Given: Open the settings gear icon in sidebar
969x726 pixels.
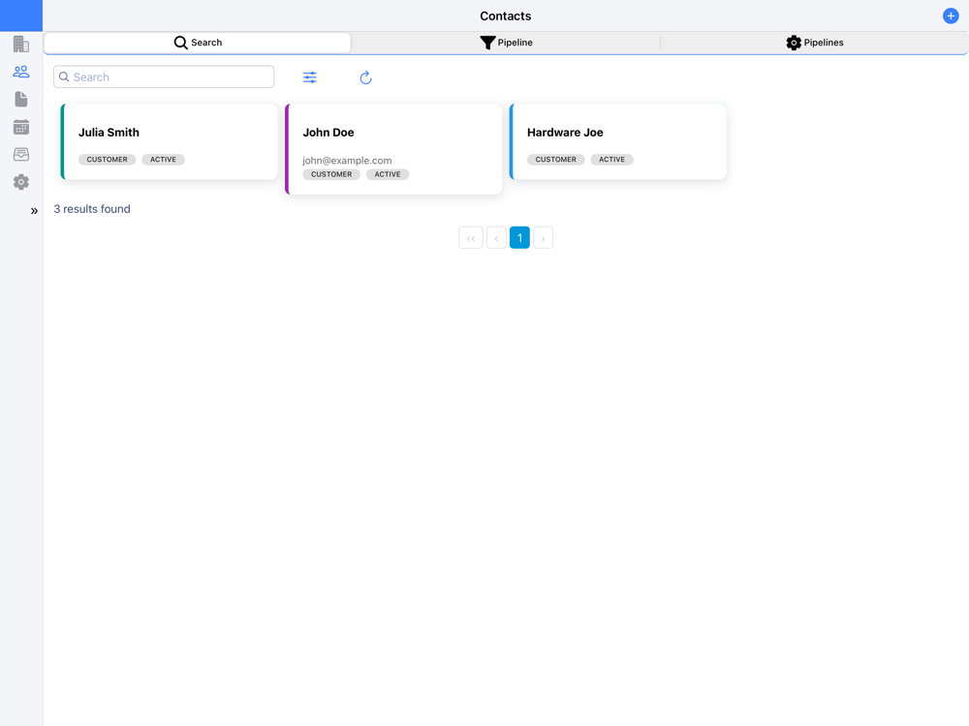Looking at the screenshot, I should pyautogui.click(x=21, y=182).
